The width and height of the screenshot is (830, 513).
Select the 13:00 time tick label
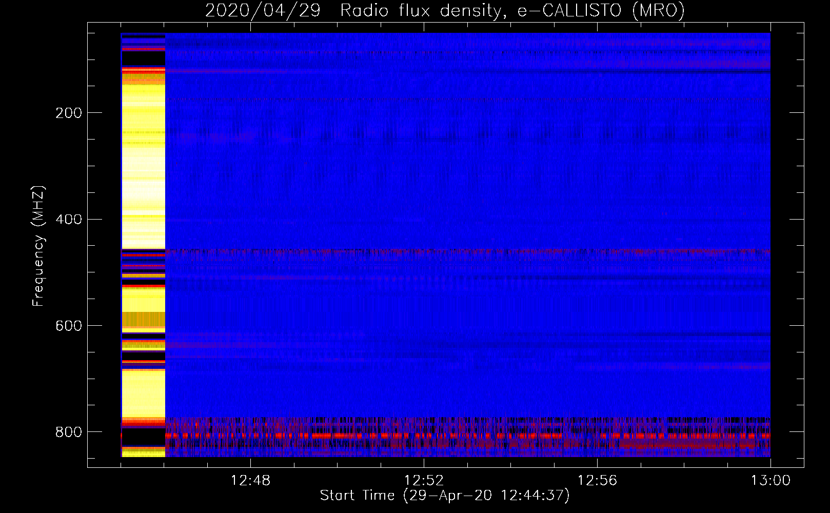(x=770, y=481)
